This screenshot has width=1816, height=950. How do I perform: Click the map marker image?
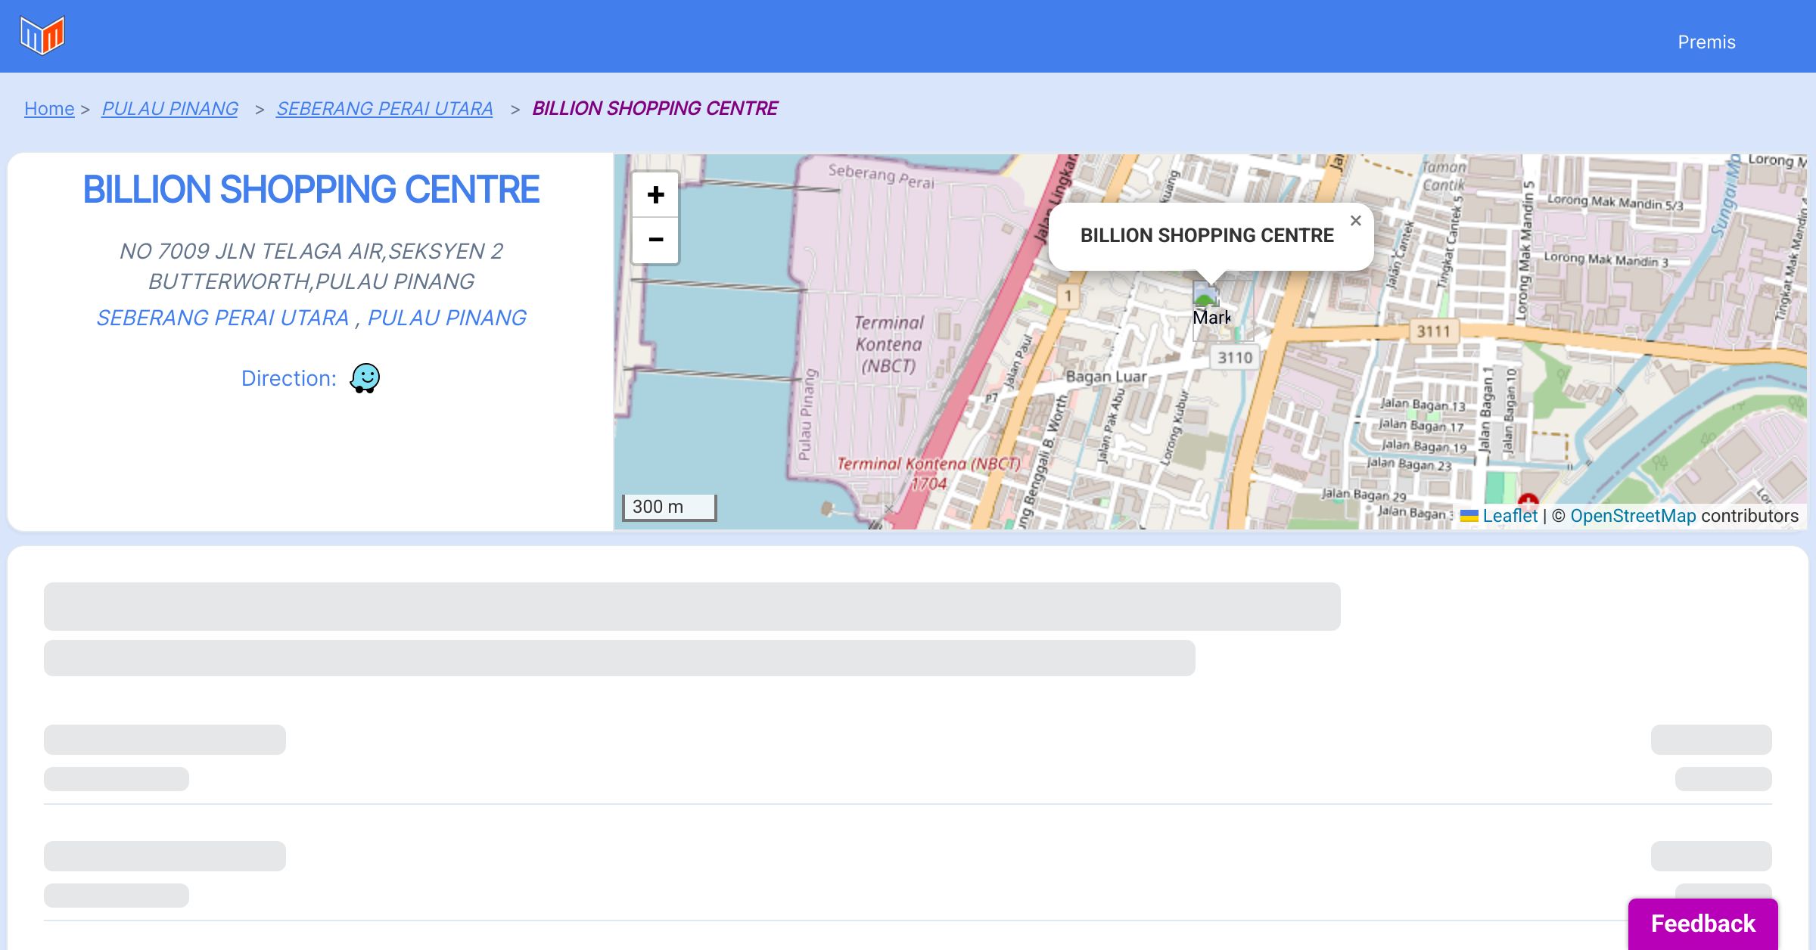click(1206, 295)
